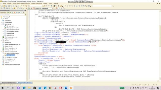Select the Перечисления tree item
Image resolution: width=161 pixels, height=90 pixels.
tap(9, 39)
